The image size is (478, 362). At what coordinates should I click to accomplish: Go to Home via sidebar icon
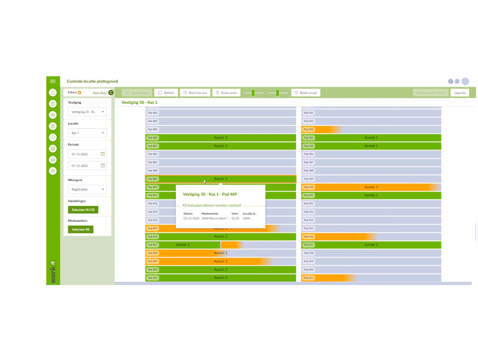coord(53,93)
